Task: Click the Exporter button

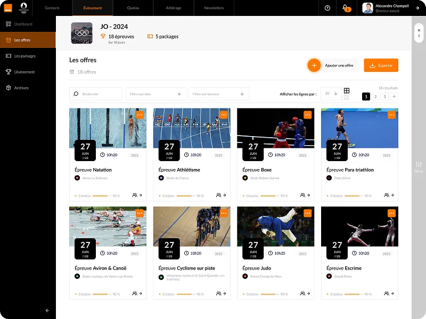Action: click(381, 65)
